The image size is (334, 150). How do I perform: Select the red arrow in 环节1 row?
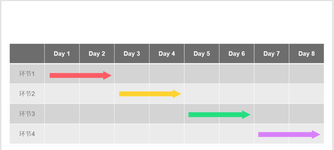[x=80, y=75]
